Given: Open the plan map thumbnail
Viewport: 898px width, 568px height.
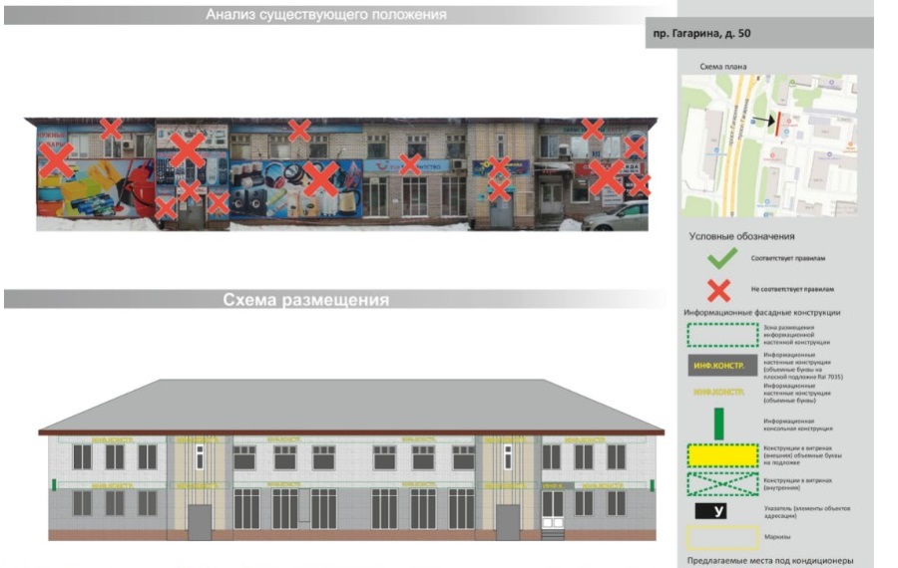Looking at the screenshot, I should [769, 145].
